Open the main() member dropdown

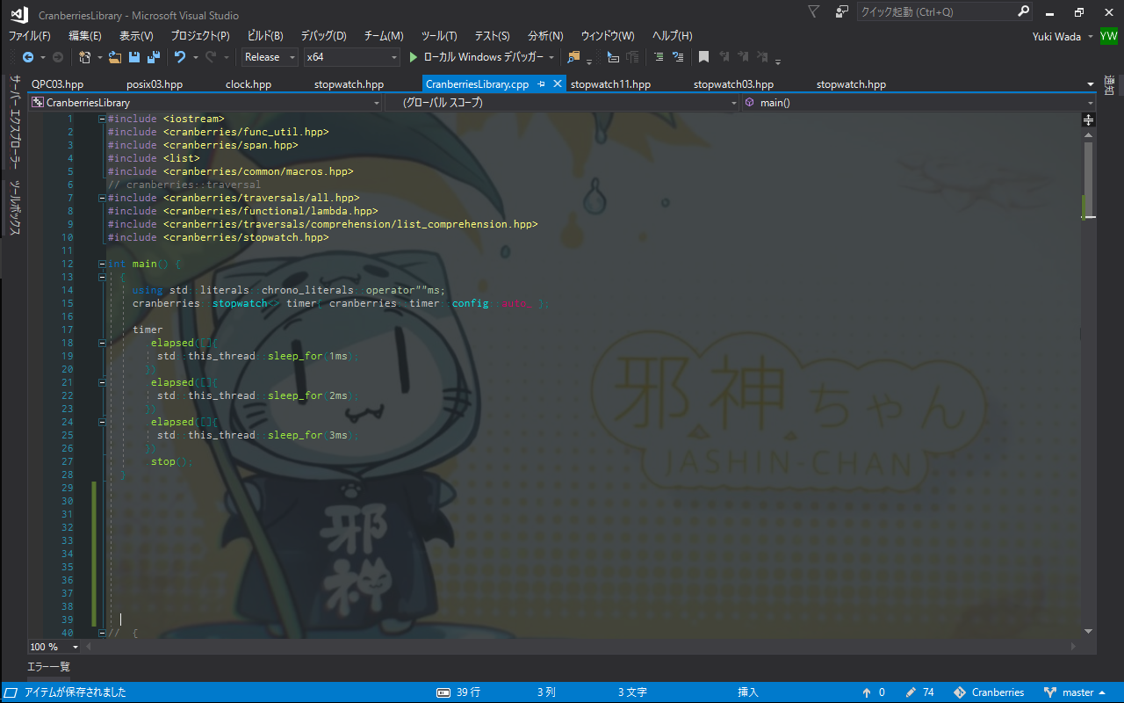919,103
